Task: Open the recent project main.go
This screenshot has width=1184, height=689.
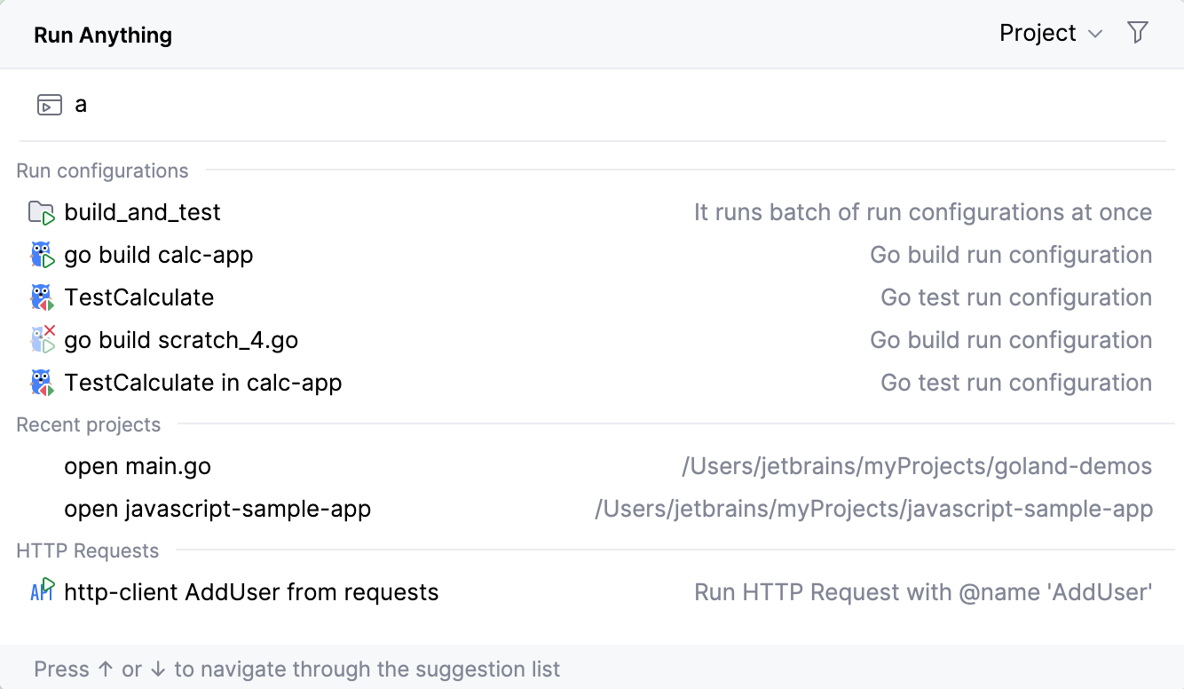Action: (137, 465)
